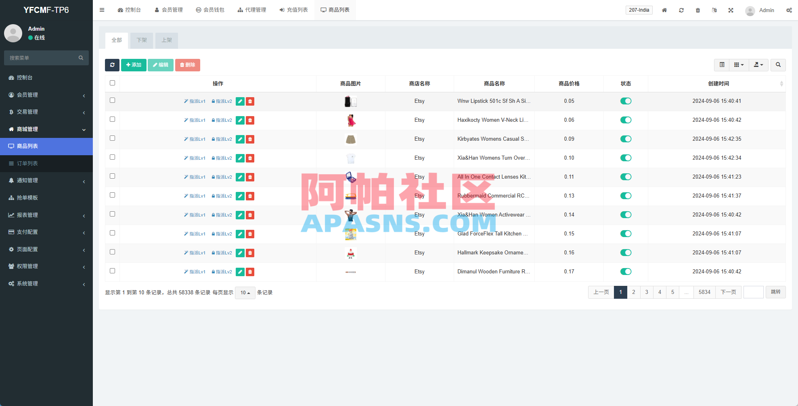Expand 交易管理 sidebar menu

pos(46,112)
